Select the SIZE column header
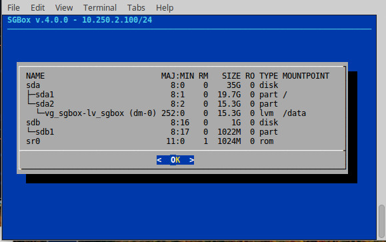Viewport: 386px width, 242px height. (x=231, y=76)
